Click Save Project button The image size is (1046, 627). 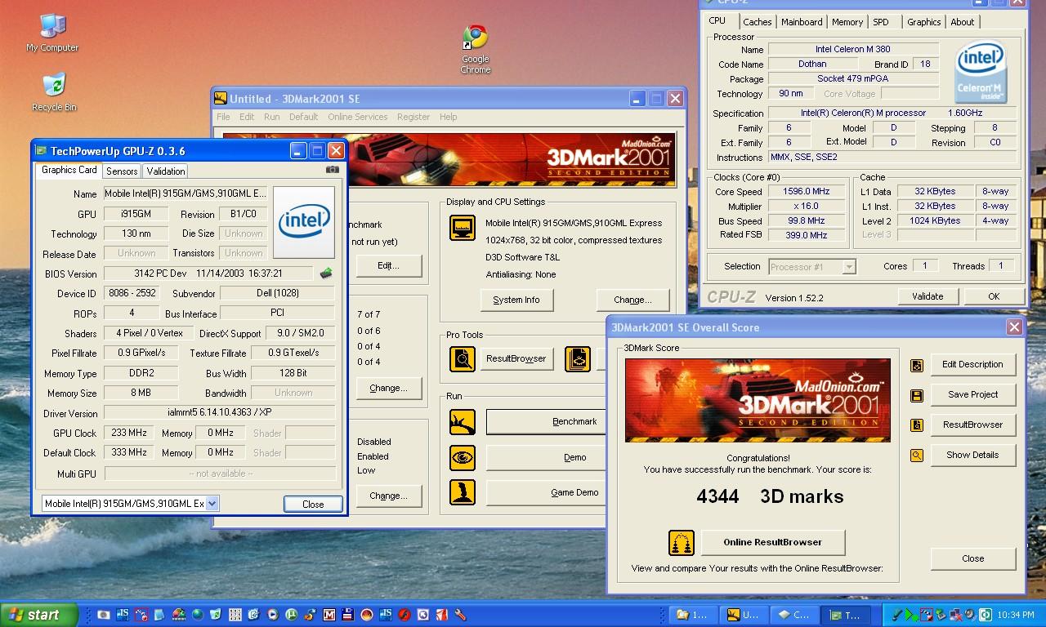click(x=972, y=394)
